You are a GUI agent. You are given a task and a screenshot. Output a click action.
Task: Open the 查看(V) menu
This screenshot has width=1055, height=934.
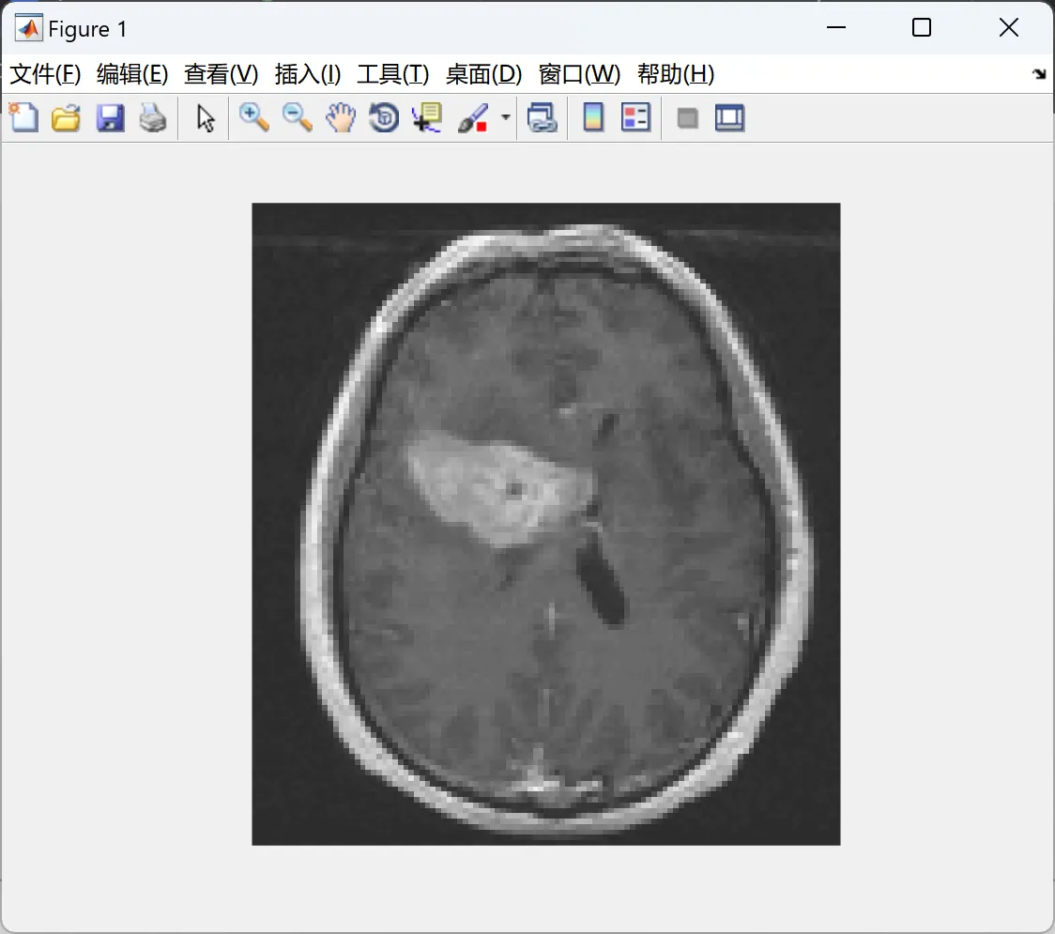(x=222, y=74)
